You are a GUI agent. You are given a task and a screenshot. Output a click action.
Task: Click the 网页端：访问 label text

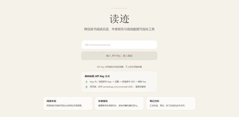point(96,87)
